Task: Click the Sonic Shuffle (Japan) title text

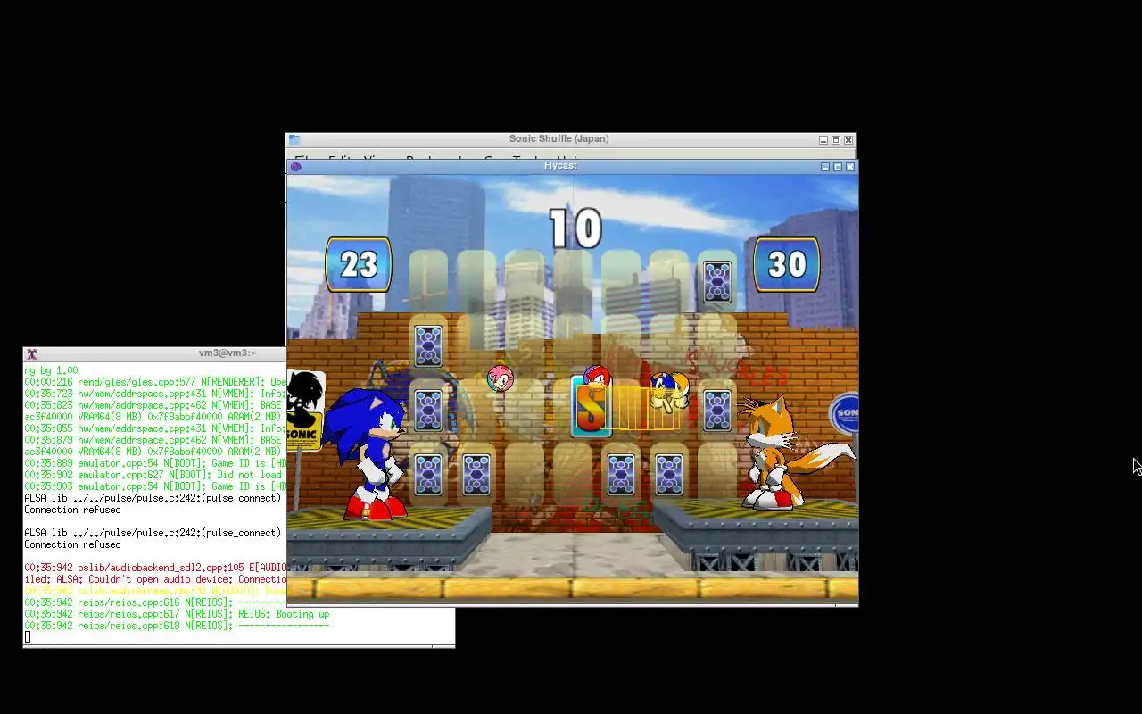Action: pyautogui.click(x=559, y=139)
